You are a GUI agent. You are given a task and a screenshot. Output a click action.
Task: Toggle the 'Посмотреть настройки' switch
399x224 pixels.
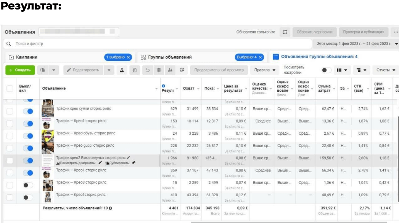click(x=326, y=70)
